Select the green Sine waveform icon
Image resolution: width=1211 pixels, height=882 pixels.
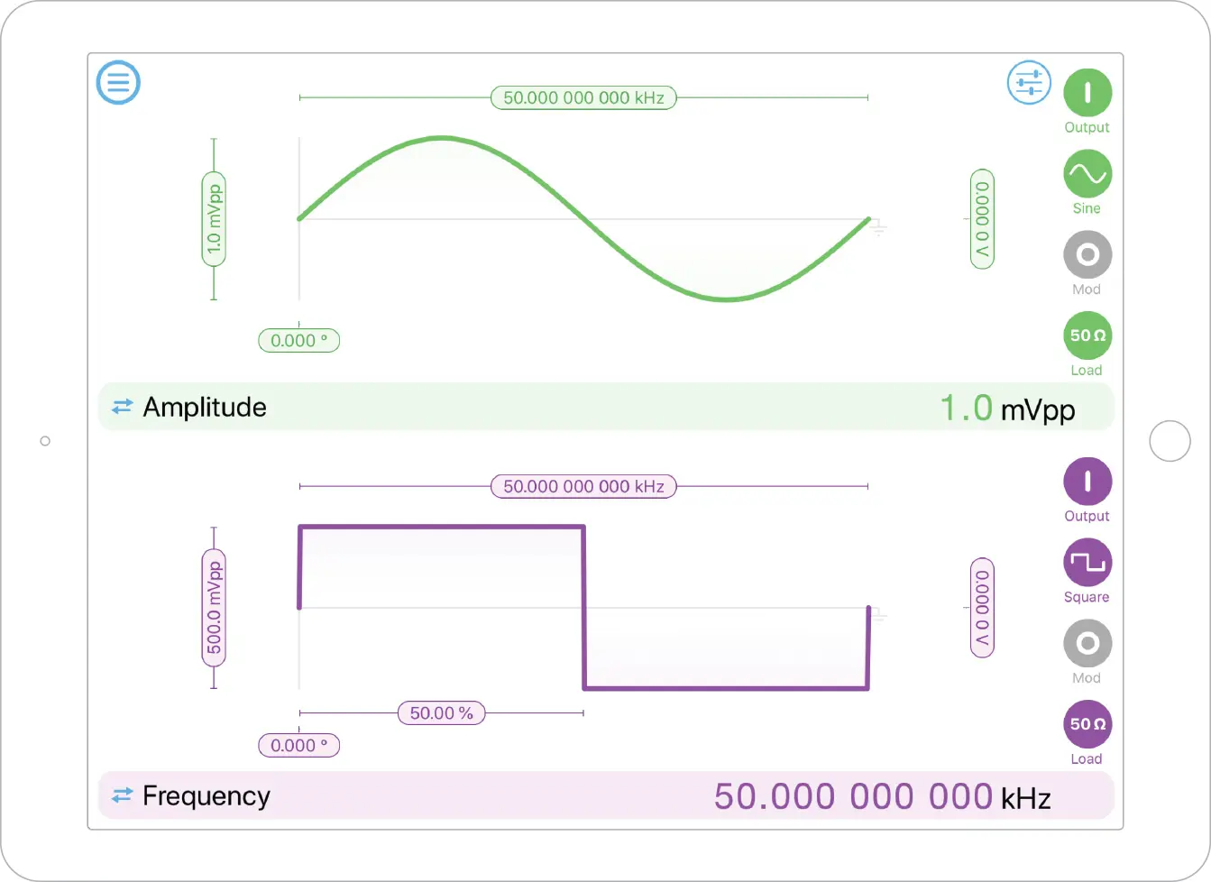[1087, 174]
